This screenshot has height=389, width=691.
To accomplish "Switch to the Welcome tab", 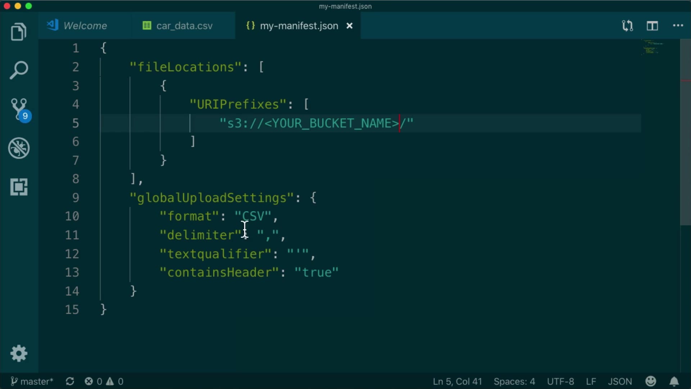I will (85, 26).
